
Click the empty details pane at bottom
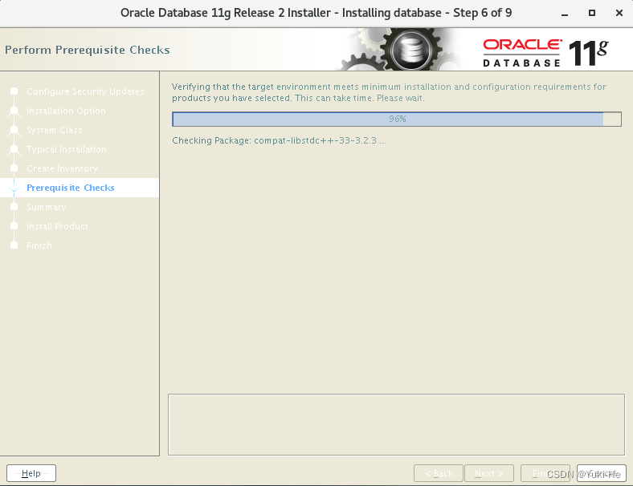396,425
